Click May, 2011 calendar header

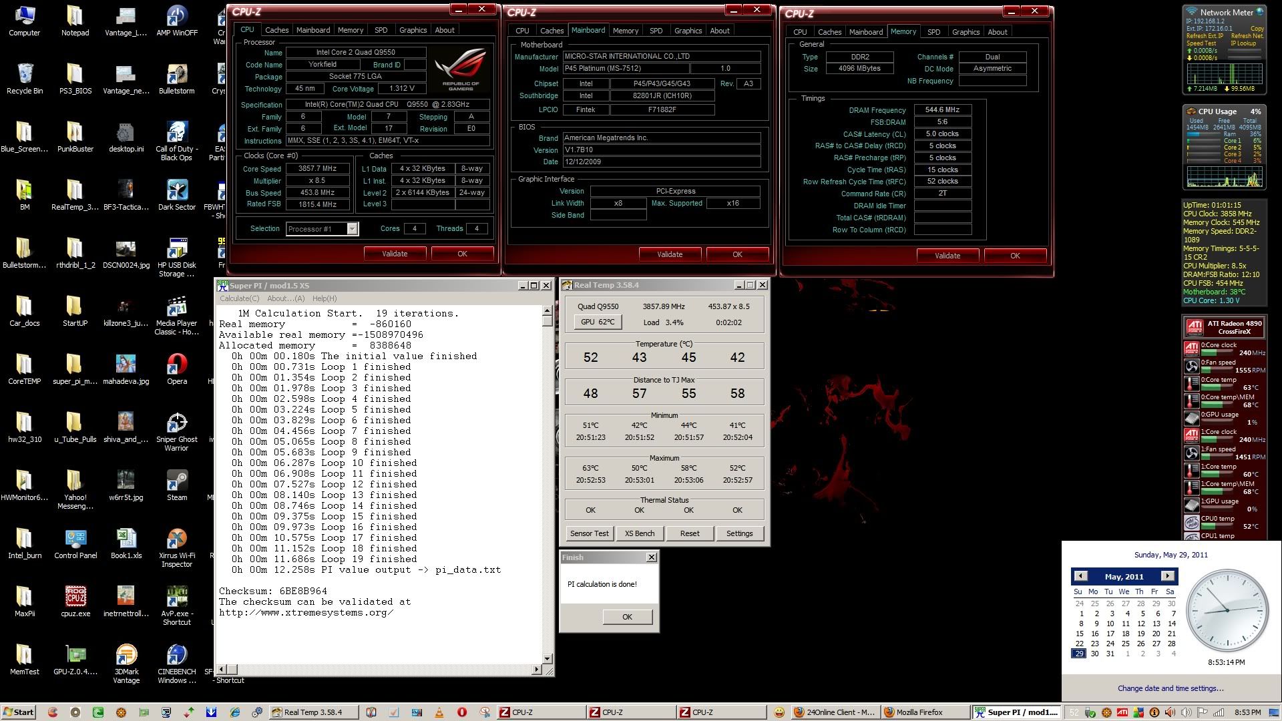click(1124, 576)
